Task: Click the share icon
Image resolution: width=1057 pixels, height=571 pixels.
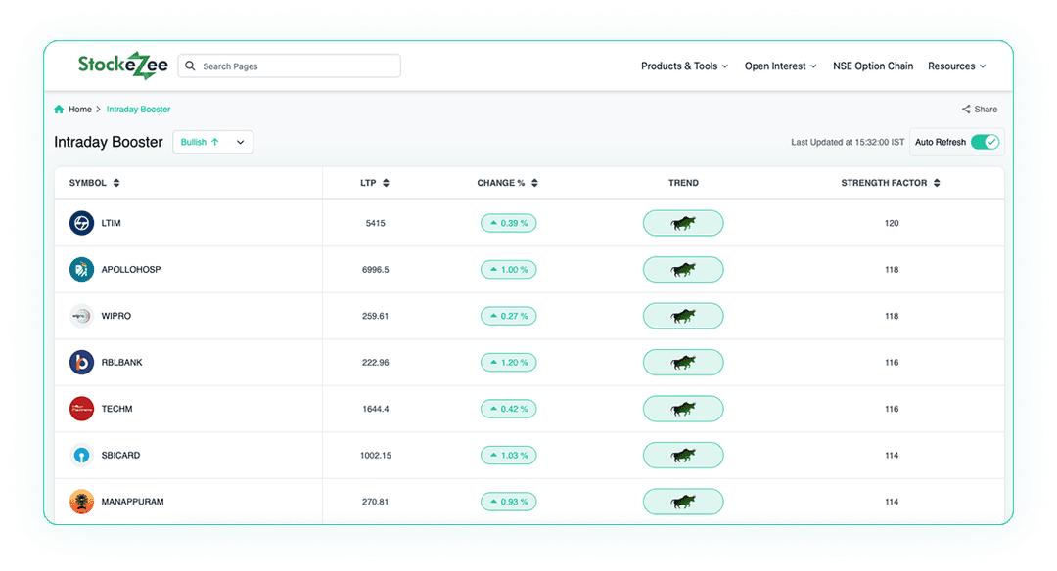Action: click(966, 110)
